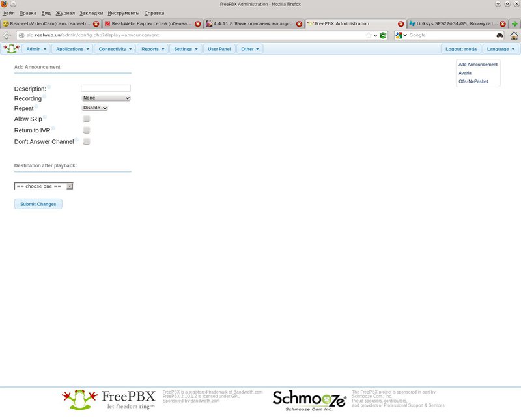Reload page with green refresh icon
Image resolution: width=521 pixels, height=417 pixels.
[x=383, y=35]
